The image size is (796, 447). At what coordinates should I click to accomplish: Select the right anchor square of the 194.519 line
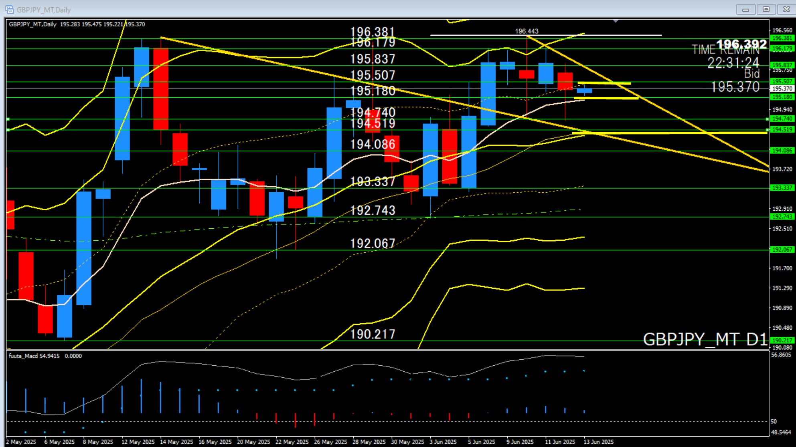[767, 130]
